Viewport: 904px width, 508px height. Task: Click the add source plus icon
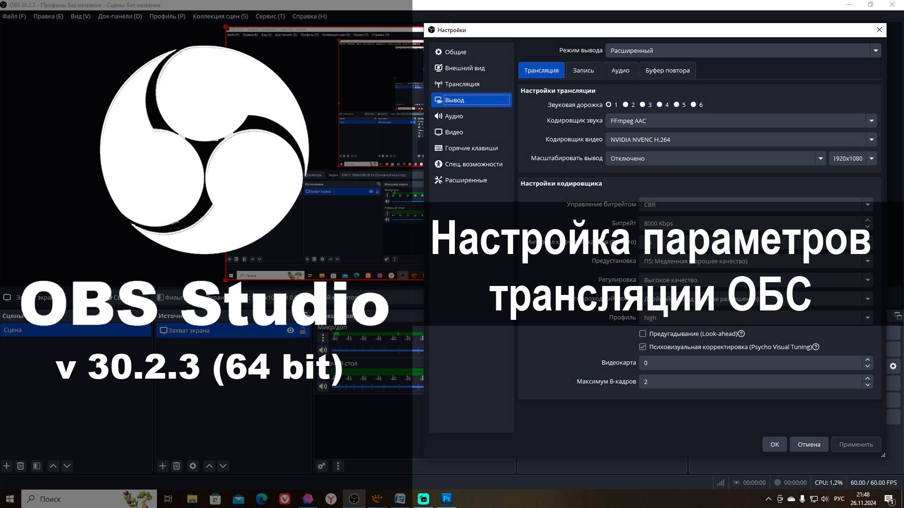(x=162, y=466)
